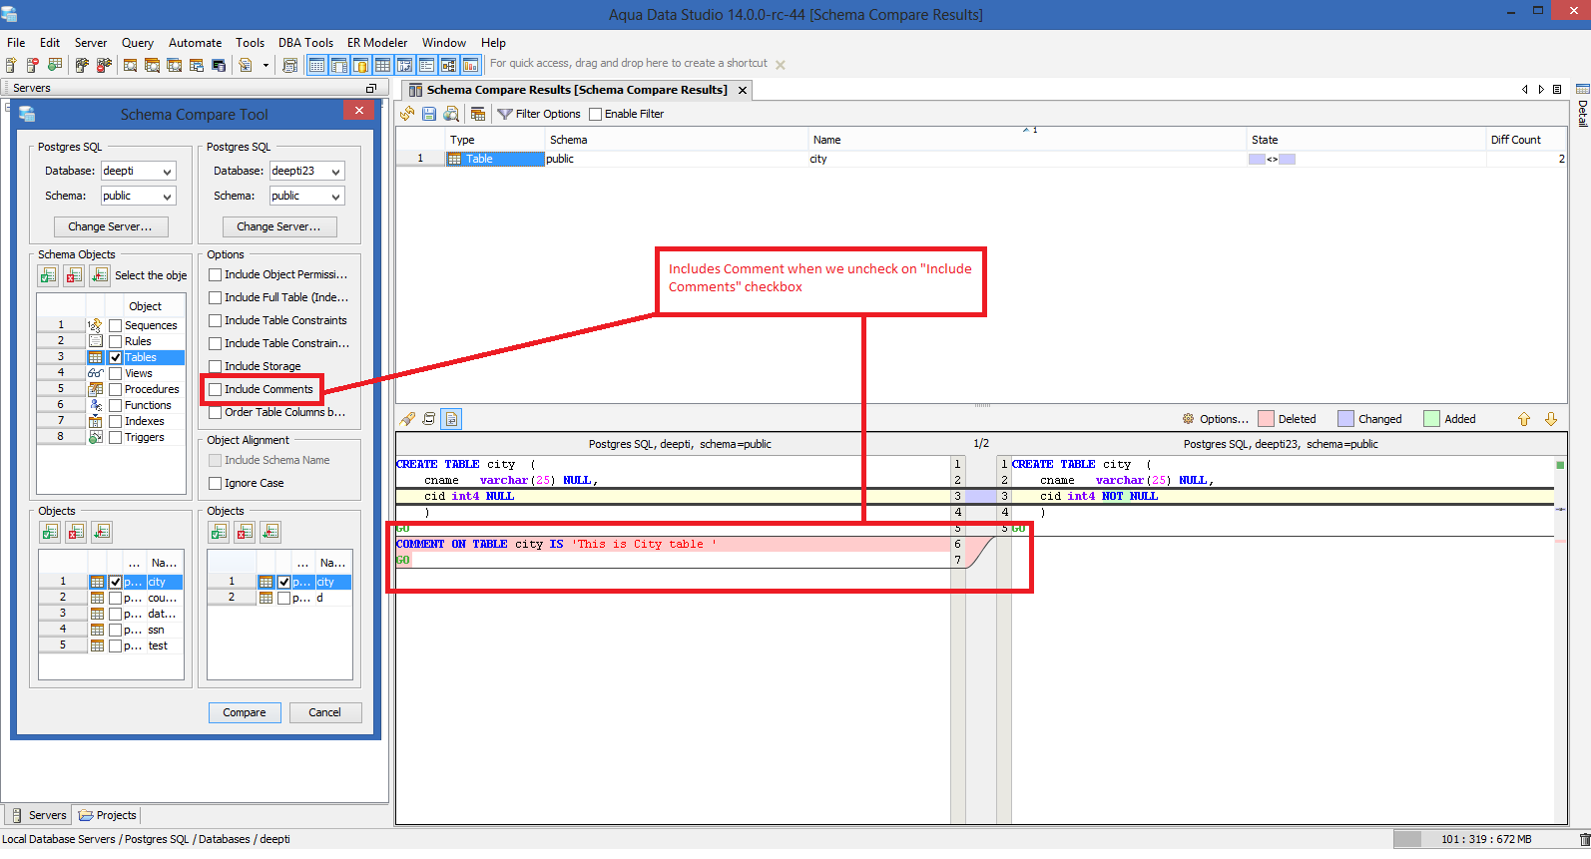1591x859 pixels.
Task: Click the Added color swatch
Action: [1431, 419]
